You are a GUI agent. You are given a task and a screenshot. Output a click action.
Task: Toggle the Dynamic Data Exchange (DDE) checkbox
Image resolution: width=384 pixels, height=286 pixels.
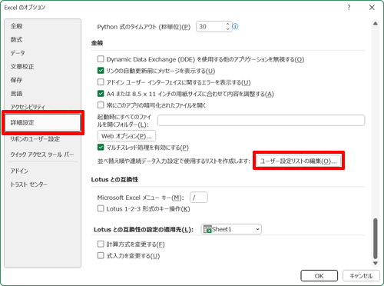tap(101, 59)
